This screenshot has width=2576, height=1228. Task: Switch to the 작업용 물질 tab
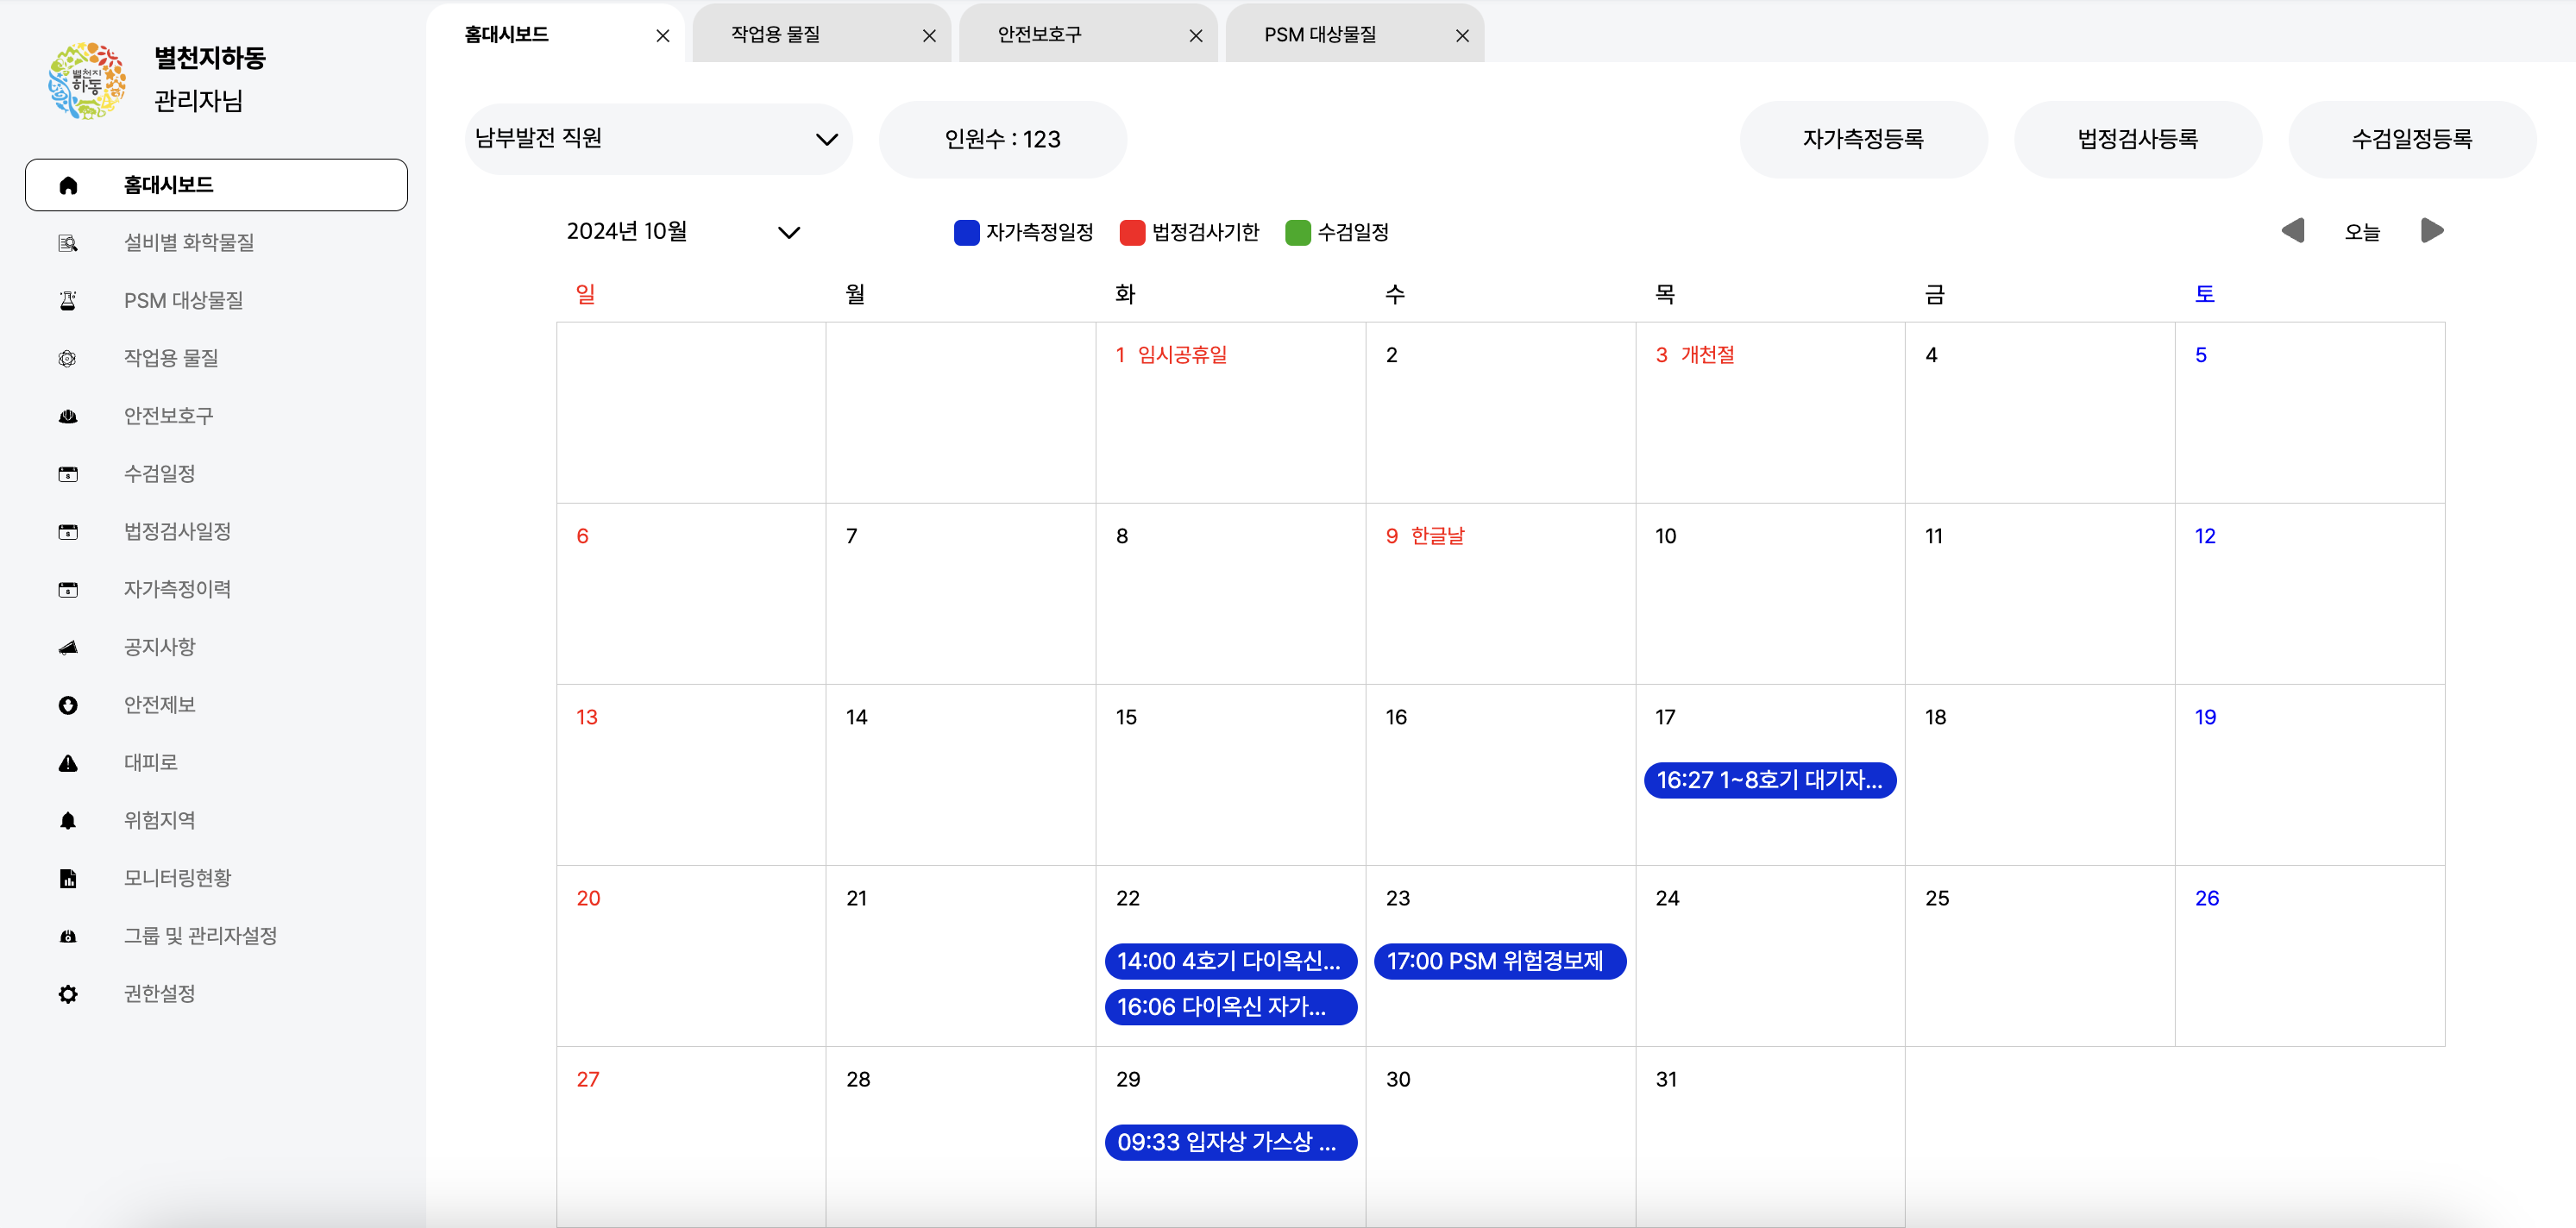pyautogui.click(x=776, y=35)
